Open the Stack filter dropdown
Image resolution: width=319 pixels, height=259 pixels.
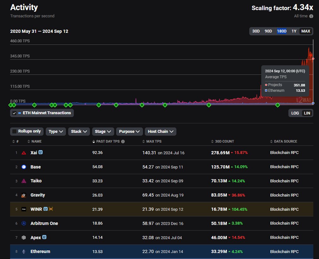click(x=79, y=132)
